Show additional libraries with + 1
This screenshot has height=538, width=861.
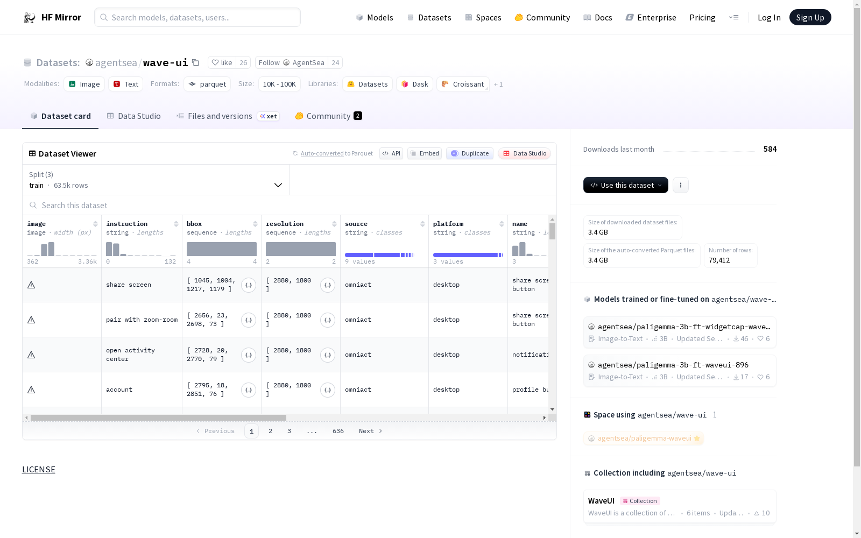tap(498, 84)
